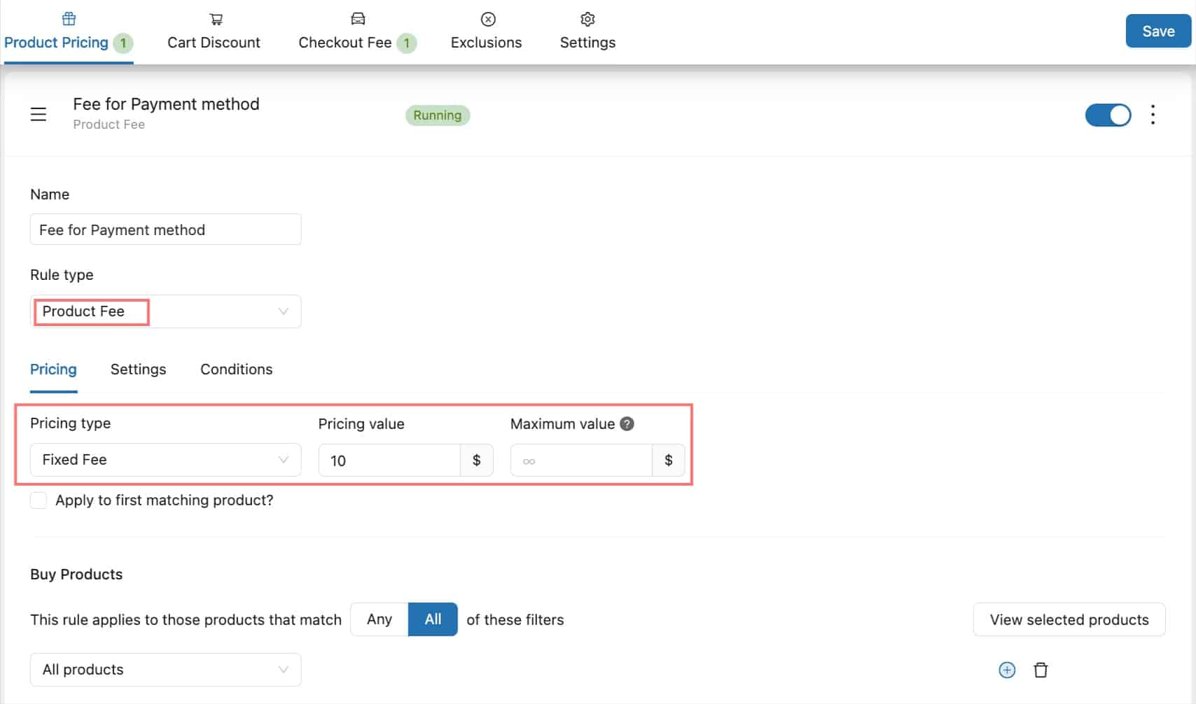The height and width of the screenshot is (704, 1196).
Task: Enable Apply to first matching product
Action: pos(39,500)
